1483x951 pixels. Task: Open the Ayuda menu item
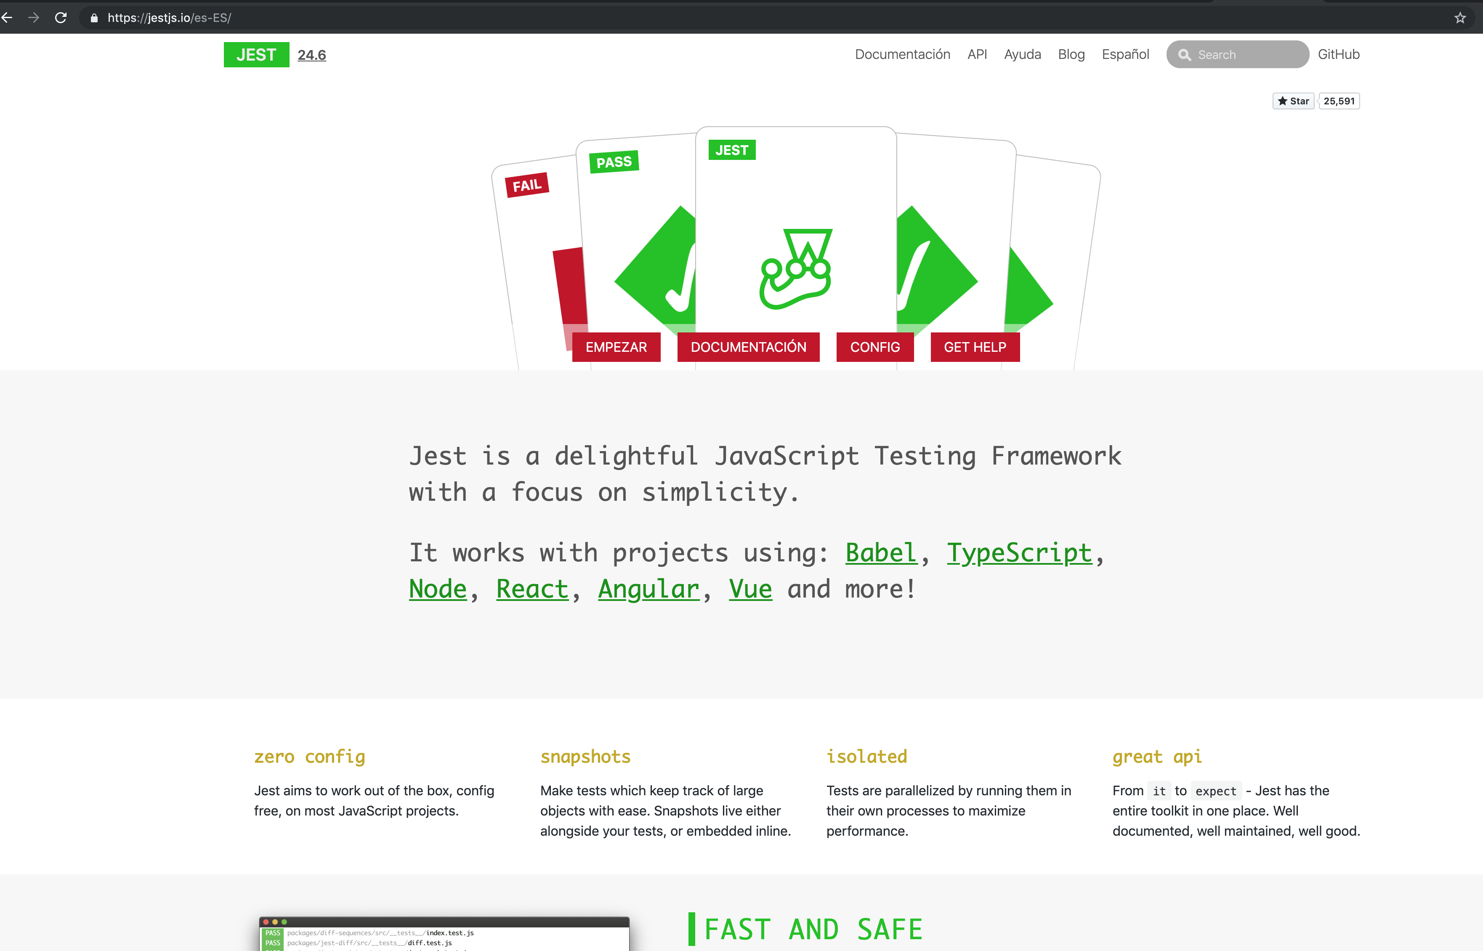click(x=1022, y=54)
